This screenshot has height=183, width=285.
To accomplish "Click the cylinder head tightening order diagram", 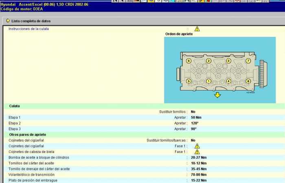I will 220,70.
